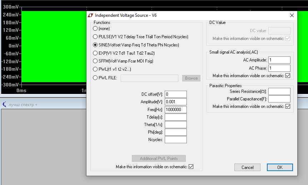Click the Cancel button

[x=247, y=167]
